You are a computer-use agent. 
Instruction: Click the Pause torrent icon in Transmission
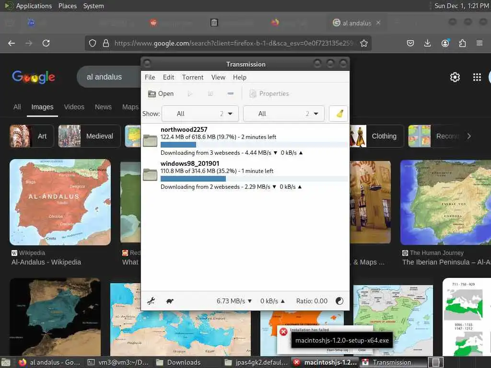click(x=210, y=93)
